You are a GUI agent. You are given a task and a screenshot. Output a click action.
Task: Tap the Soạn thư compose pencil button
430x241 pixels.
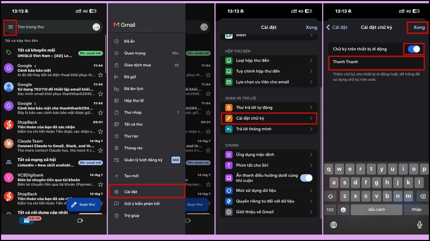click(x=83, y=205)
